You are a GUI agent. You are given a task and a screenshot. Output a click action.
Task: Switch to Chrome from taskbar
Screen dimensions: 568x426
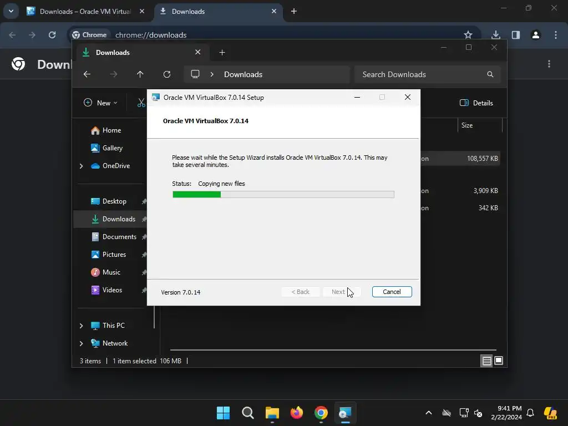coord(321,413)
